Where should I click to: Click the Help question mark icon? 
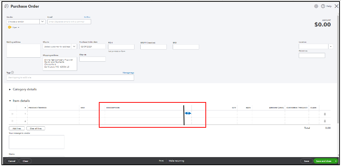tap(323, 6)
